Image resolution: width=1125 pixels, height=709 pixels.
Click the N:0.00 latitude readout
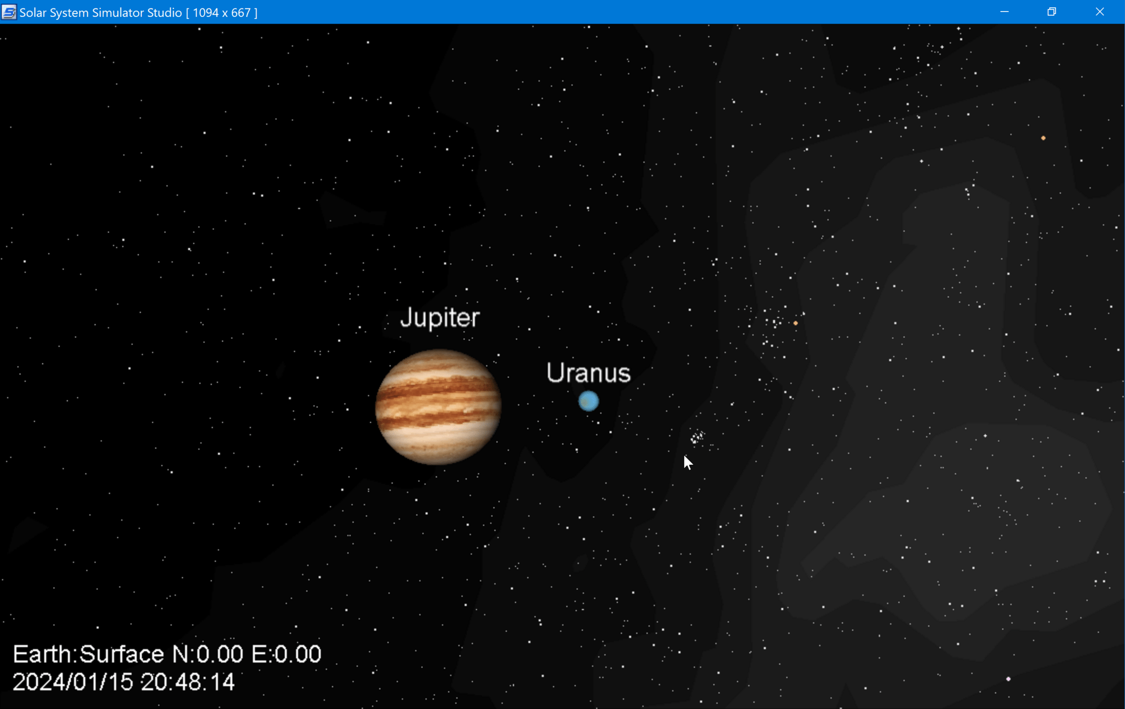point(208,654)
